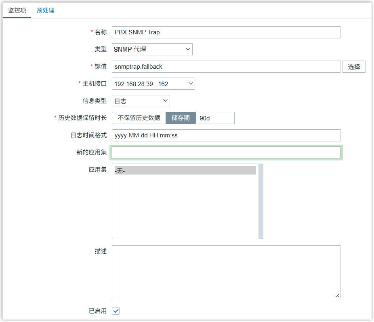Click the storage period field showing 90d
374x322 pixels.
pyautogui.click(x=215, y=118)
